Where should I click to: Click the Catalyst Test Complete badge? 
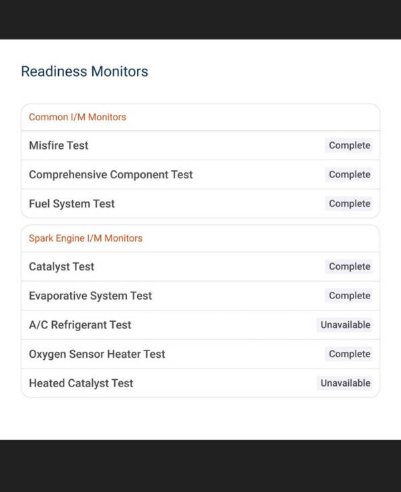tap(349, 267)
